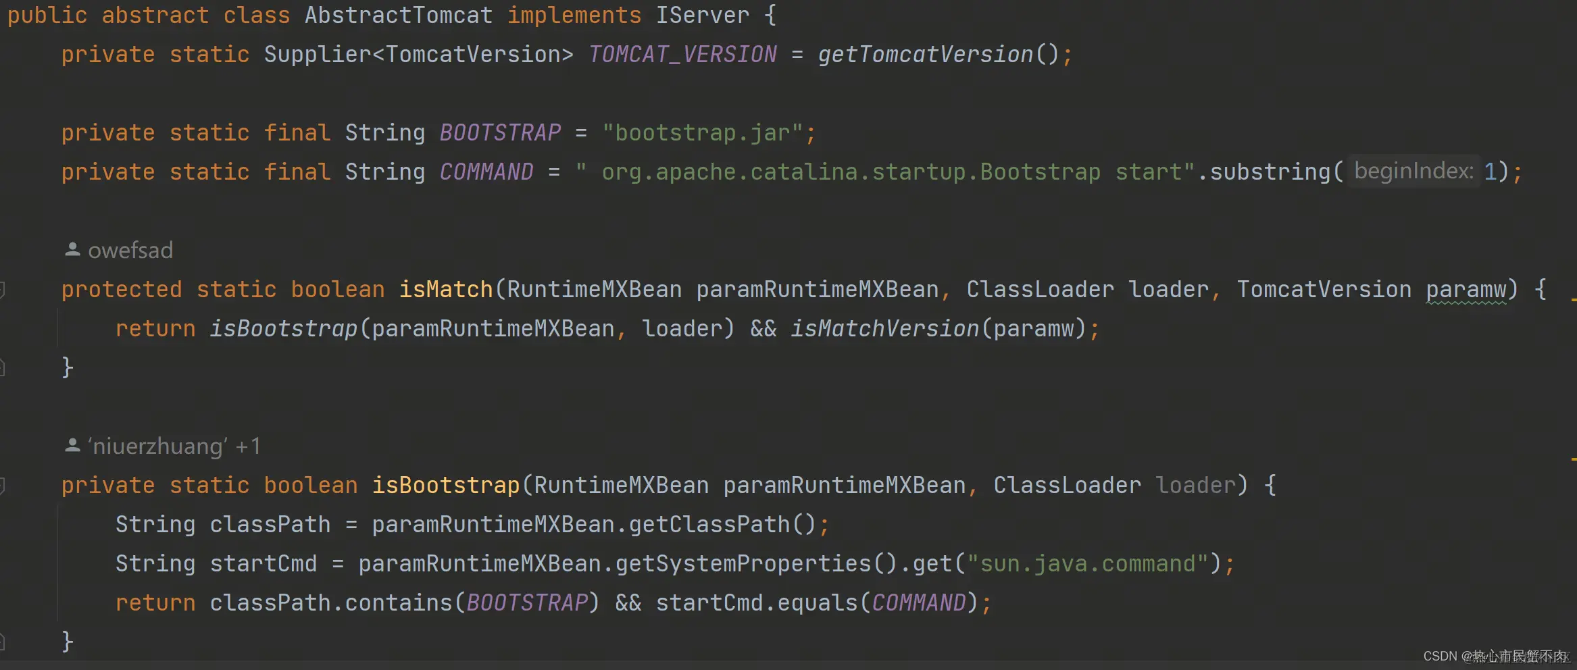The width and height of the screenshot is (1577, 670).
Task: Click the getSystemProperties() call
Action: click(757, 563)
